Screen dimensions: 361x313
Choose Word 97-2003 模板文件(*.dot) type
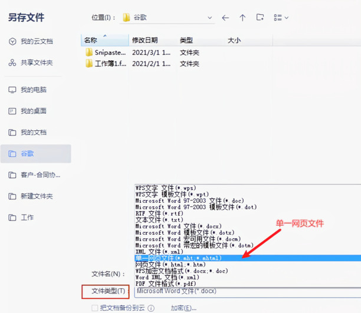coord(248,207)
